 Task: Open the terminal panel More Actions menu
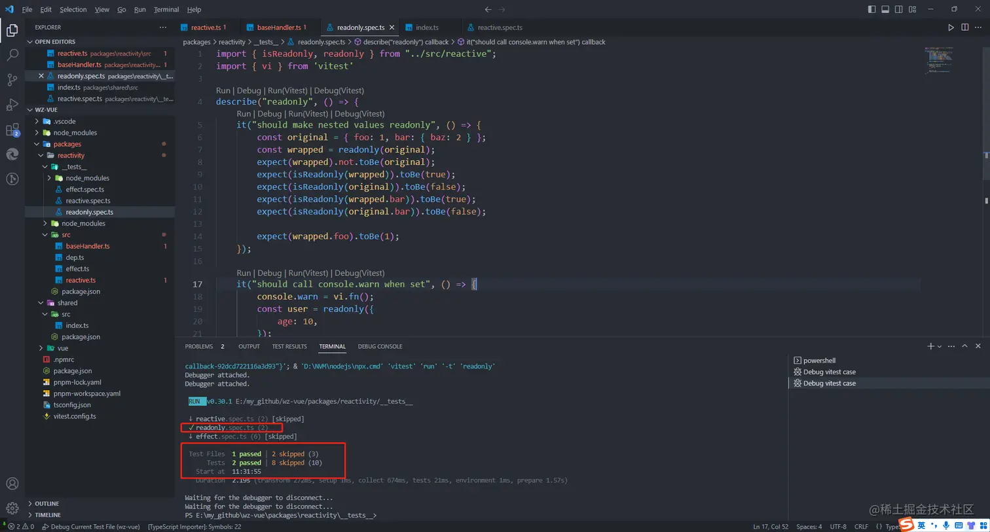coord(951,346)
